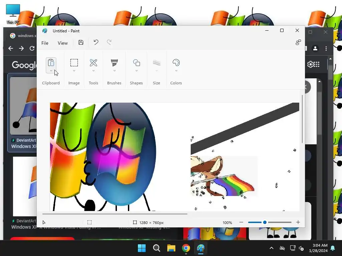Open File Explorer from the taskbar
Image resolution: width=342 pixels, height=256 pixels.
(x=171, y=248)
